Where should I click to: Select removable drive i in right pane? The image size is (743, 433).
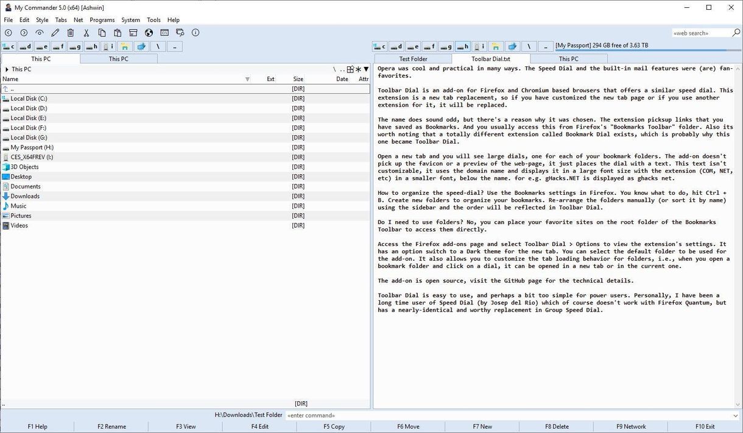479,46
